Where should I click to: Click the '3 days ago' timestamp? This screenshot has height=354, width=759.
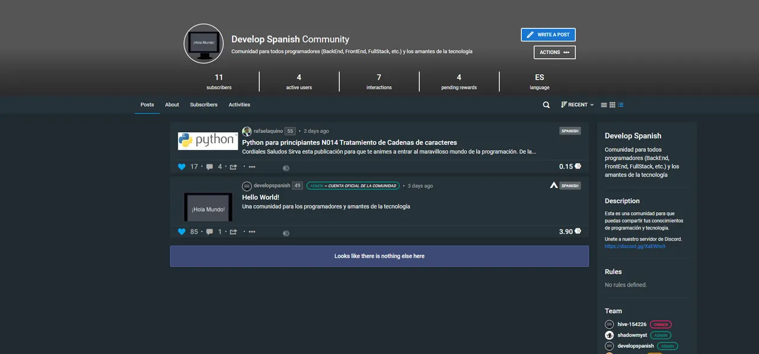420,186
